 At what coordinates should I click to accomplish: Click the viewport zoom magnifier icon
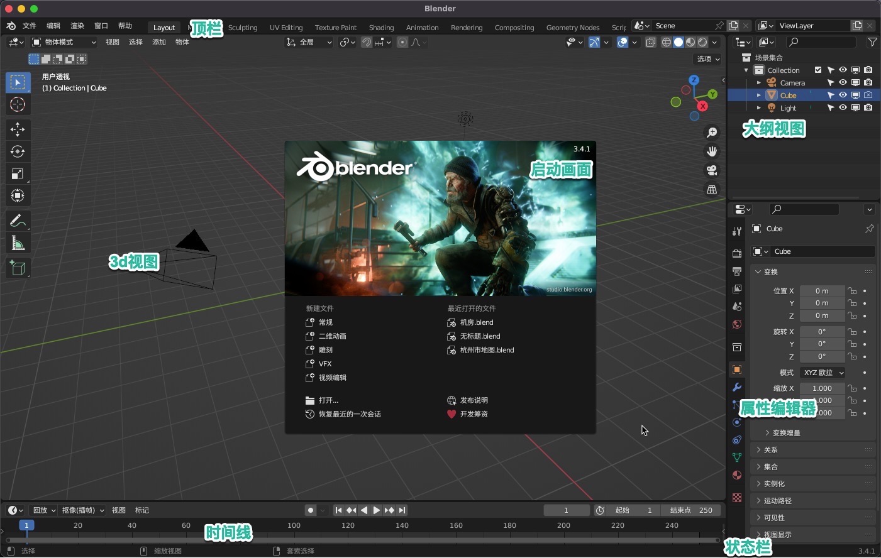pos(712,133)
